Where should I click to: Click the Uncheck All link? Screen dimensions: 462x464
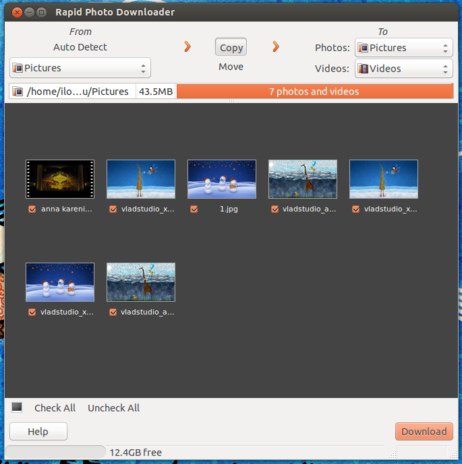coord(113,408)
